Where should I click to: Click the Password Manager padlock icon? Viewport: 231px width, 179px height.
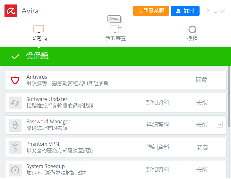click(x=15, y=125)
